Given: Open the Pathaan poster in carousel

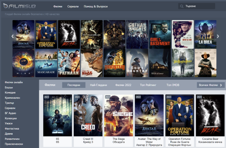Looking at the screenshot, I should (x=69, y=63).
